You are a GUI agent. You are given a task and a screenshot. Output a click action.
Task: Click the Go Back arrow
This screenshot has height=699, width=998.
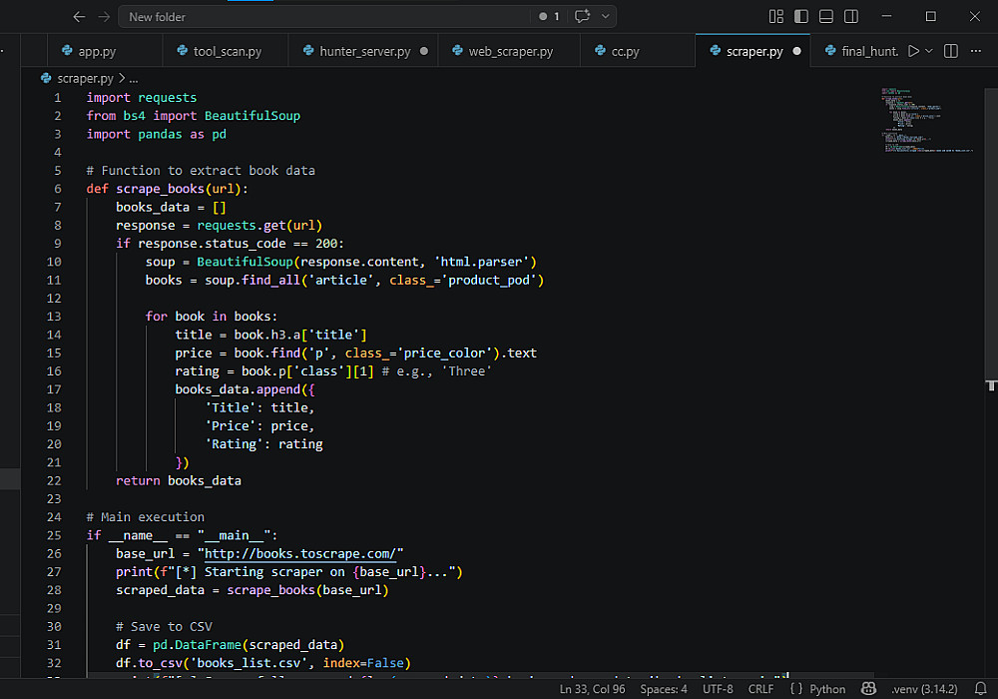coord(80,16)
